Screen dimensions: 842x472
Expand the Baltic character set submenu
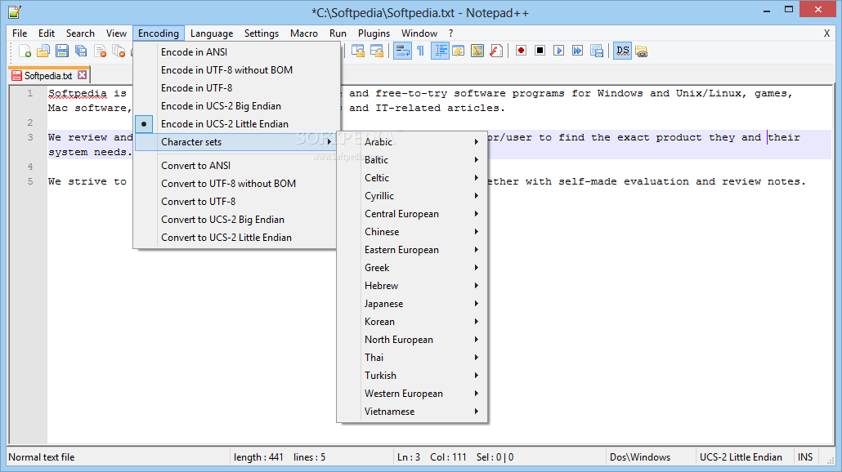pos(412,160)
